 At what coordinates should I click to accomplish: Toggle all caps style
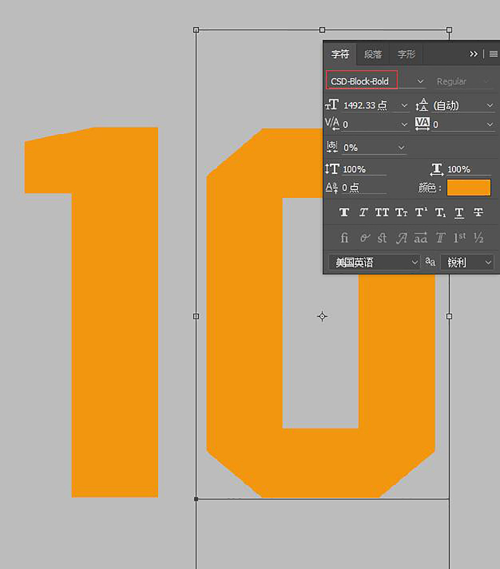click(x=382, y=212)
